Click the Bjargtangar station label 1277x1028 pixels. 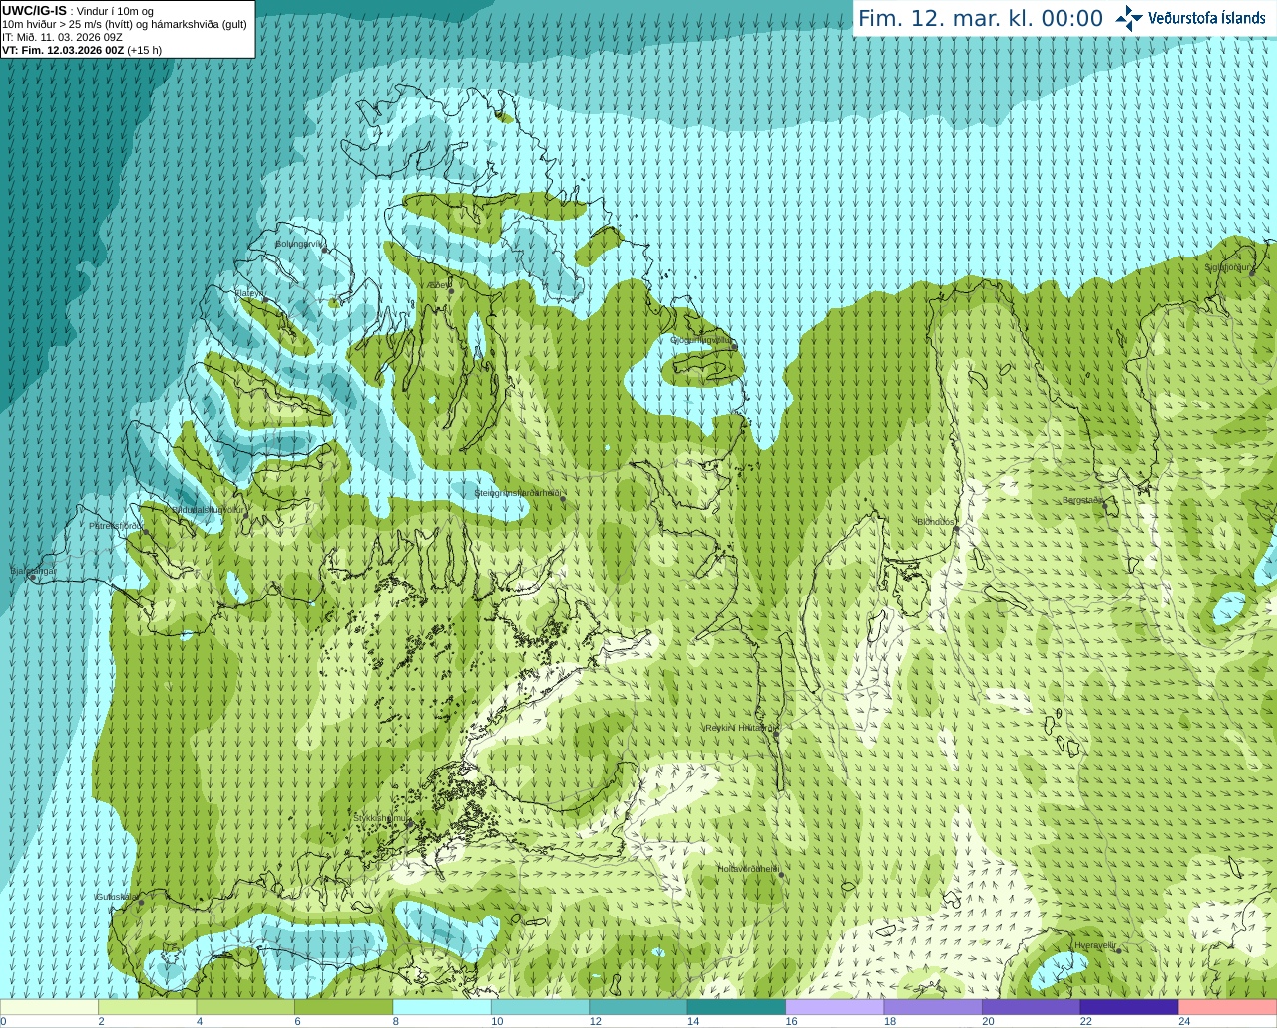[x=33, y=571]
